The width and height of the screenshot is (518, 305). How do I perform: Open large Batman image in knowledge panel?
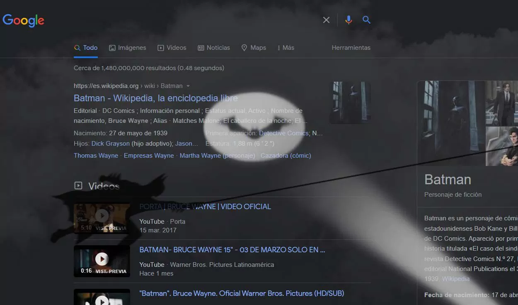[x=451, y=123]
